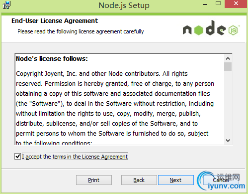The width and height of the screenshot is (248, 194).
Task: Go Back to the previous setup step
Action: pos(139,180)
